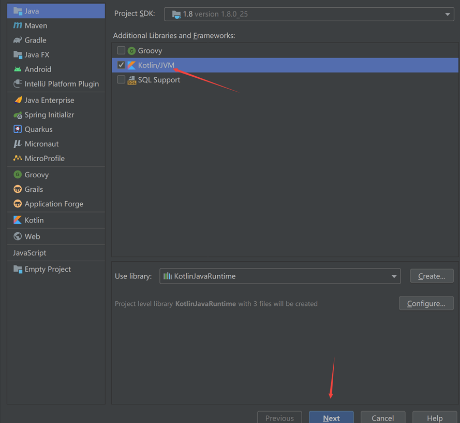Screen dimensions: 460x423
Task: Select Gradle project type
Action: (56, 40)
